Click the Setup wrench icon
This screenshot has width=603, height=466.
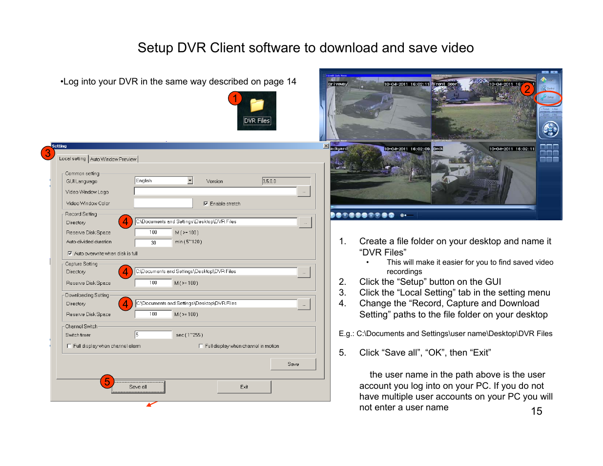pyautogui.click(x=543, y=97)
